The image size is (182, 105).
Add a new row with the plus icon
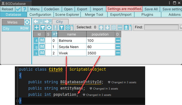click(37, 27)
